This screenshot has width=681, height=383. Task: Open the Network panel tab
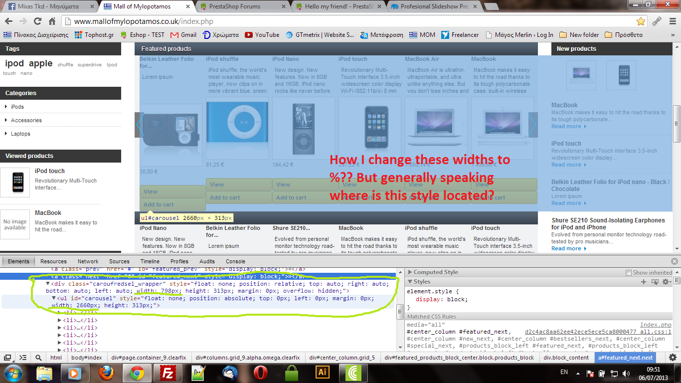coord(88,261)
